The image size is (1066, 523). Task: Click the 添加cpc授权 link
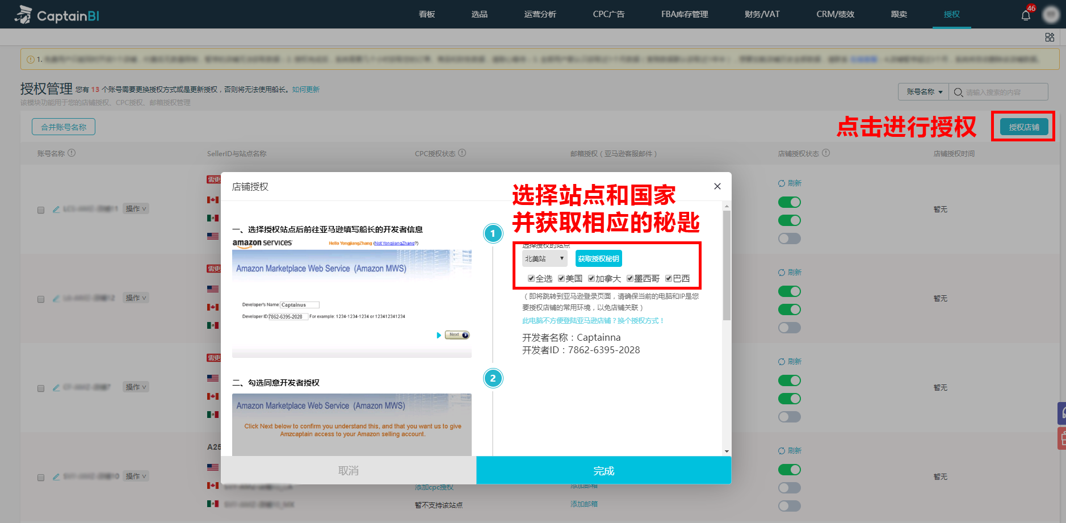click(x=434, y=487)
